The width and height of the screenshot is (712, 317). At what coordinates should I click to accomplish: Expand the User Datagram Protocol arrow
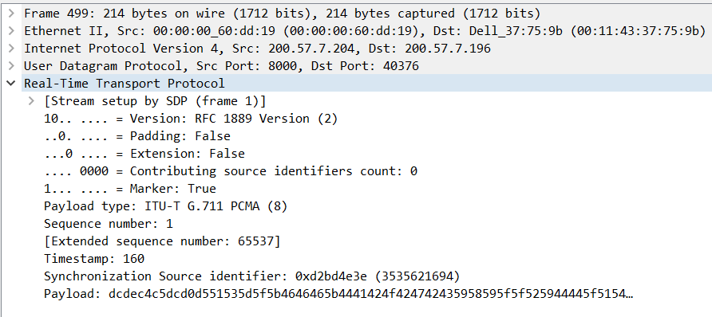click(x=11, y=66)
